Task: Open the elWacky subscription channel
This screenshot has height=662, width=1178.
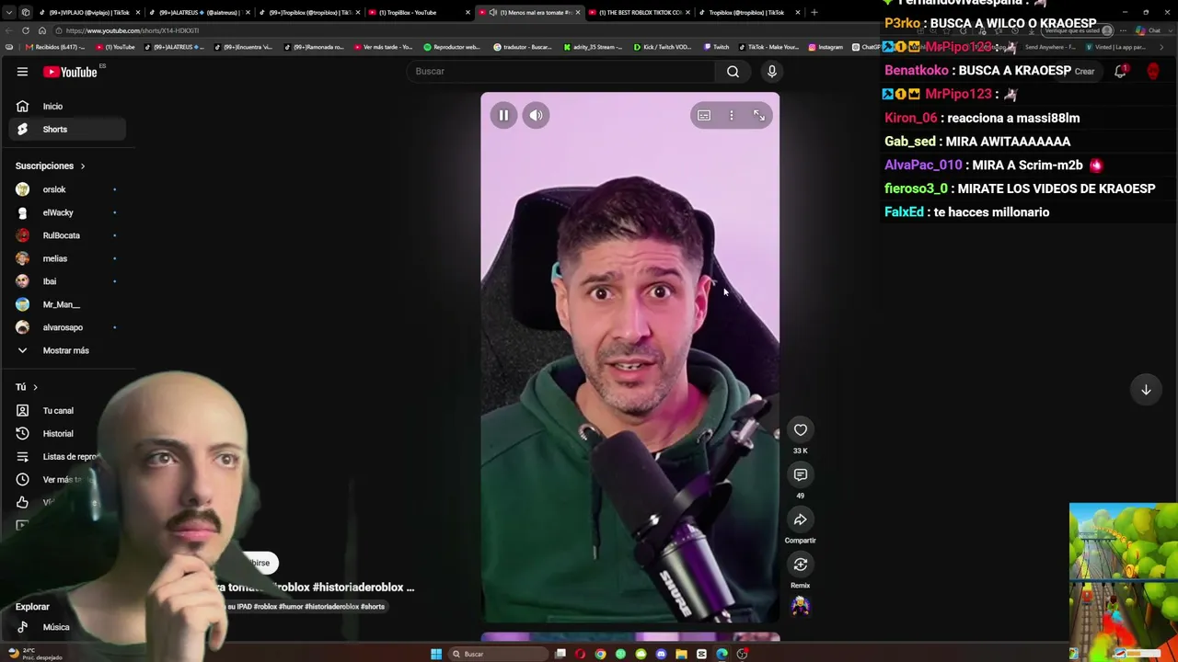Action: (x=68, y=212)
